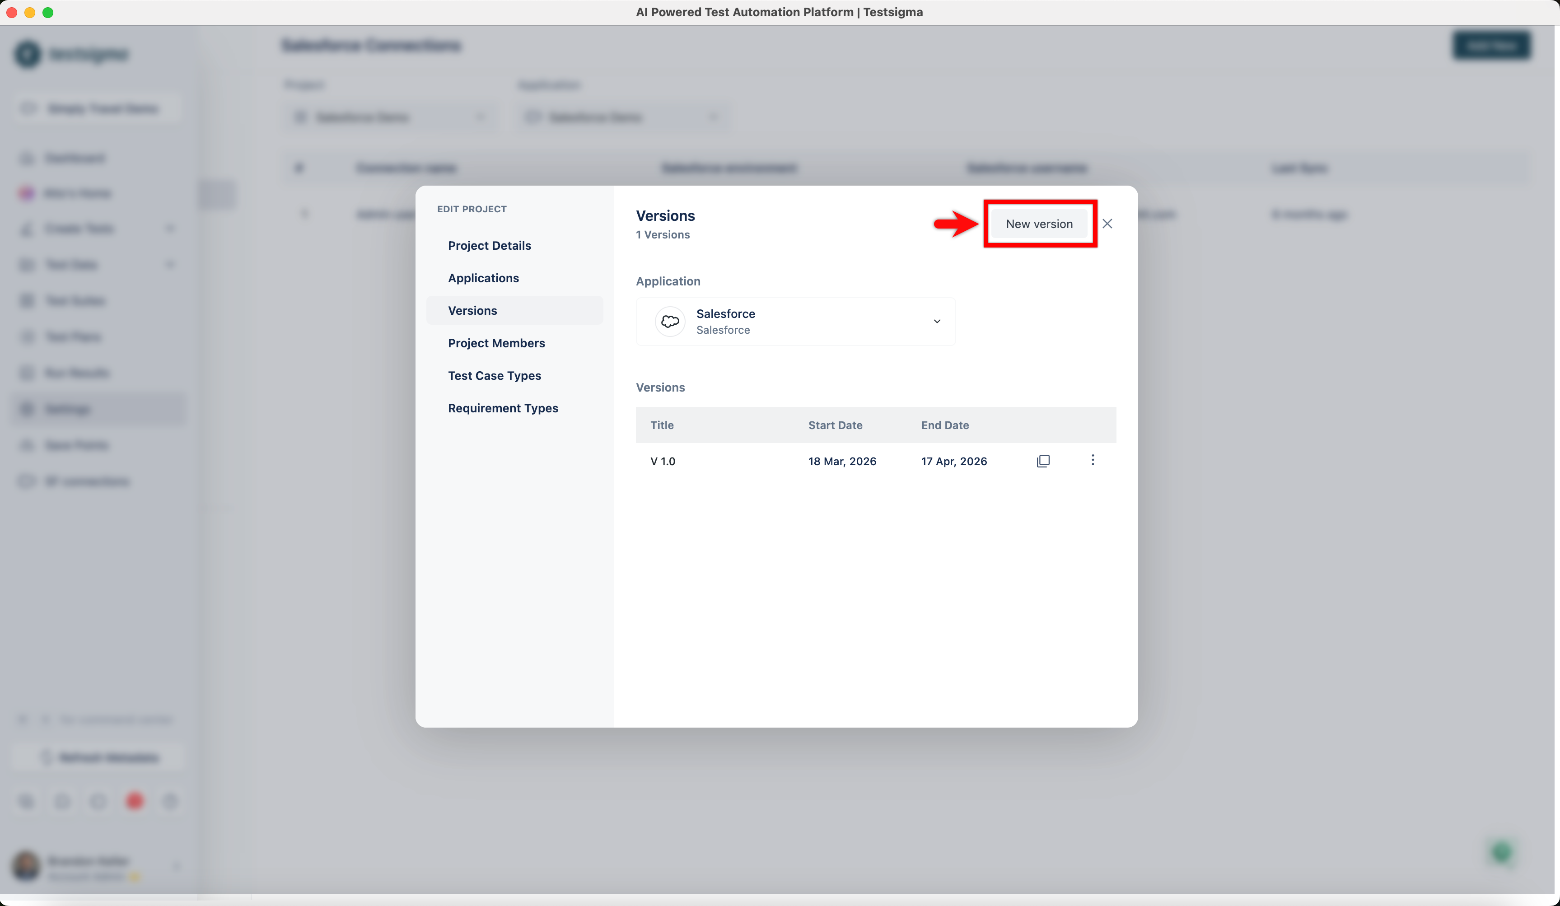Open Requirement Types section

[503, 408]
